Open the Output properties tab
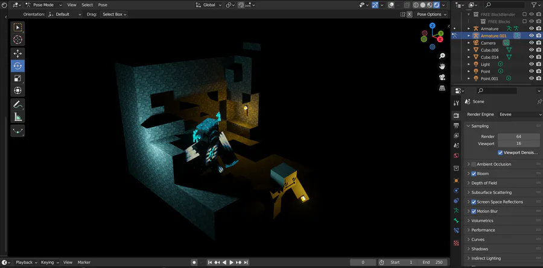 coord(456,125)
